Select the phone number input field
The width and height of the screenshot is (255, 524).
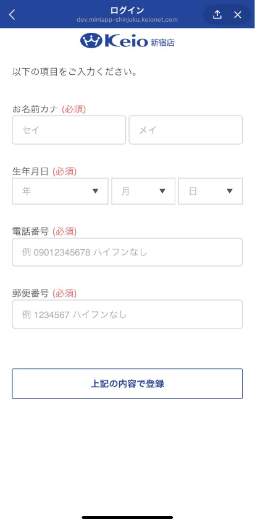point(127,252)
